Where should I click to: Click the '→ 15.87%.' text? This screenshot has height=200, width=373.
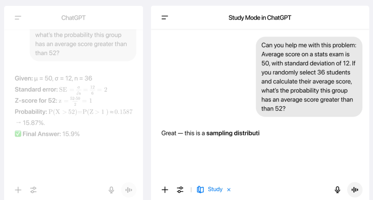30,123
